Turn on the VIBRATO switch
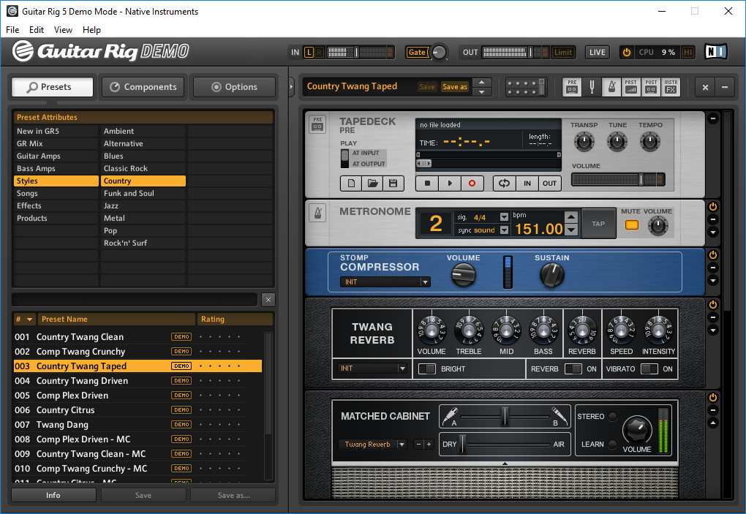The width and height of the screenshot is (746, 514). point(649,369)
